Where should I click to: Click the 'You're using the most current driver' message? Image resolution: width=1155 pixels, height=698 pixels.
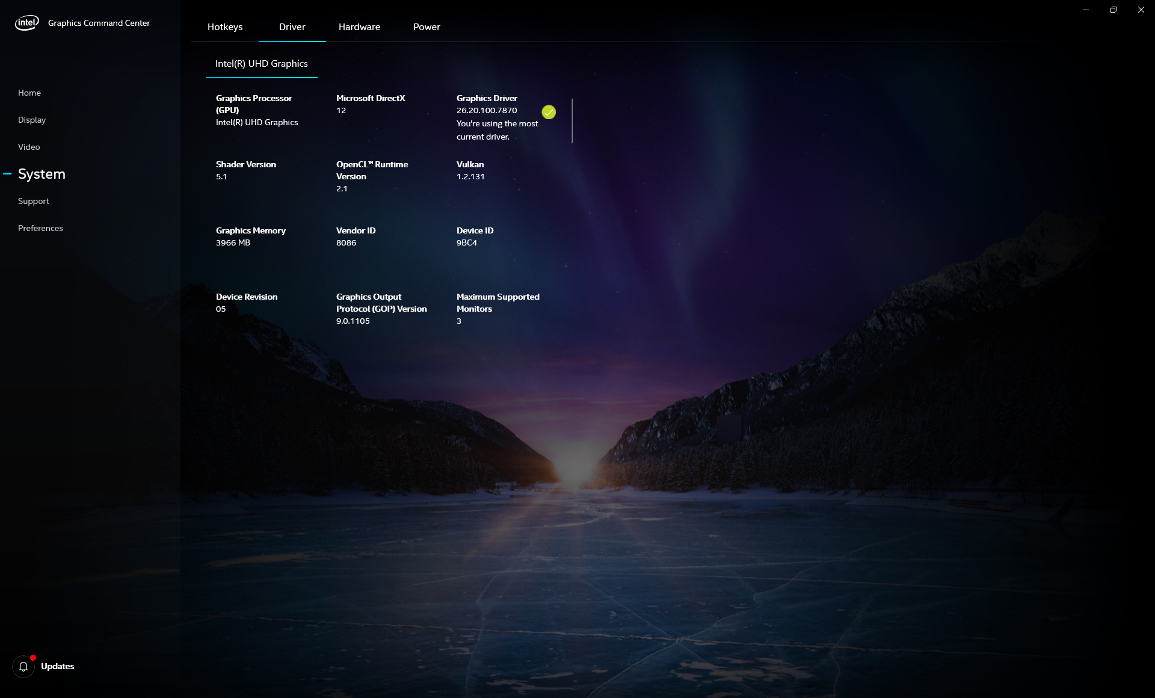(497, 130)
